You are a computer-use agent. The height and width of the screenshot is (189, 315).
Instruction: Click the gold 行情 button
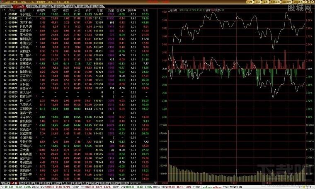pos(250,2)
